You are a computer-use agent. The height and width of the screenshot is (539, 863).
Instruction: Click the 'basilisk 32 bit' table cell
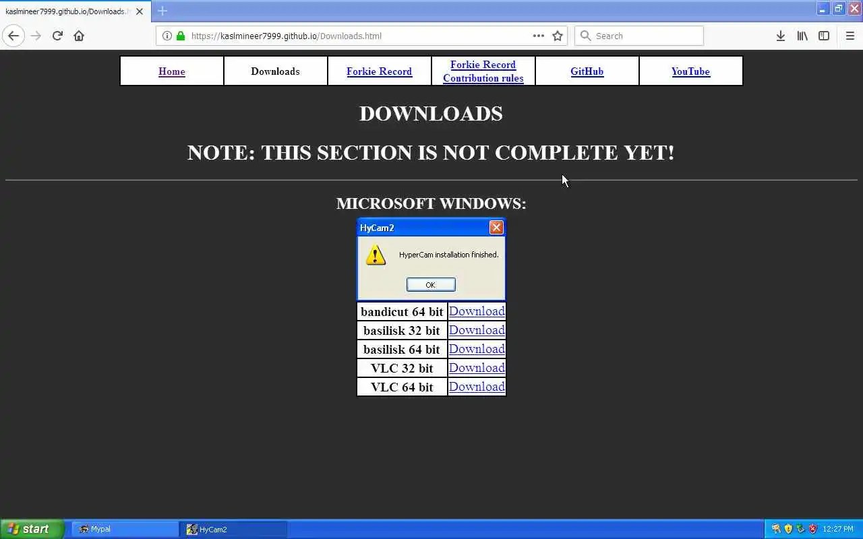pyautogui.click(x=402, y=330)
